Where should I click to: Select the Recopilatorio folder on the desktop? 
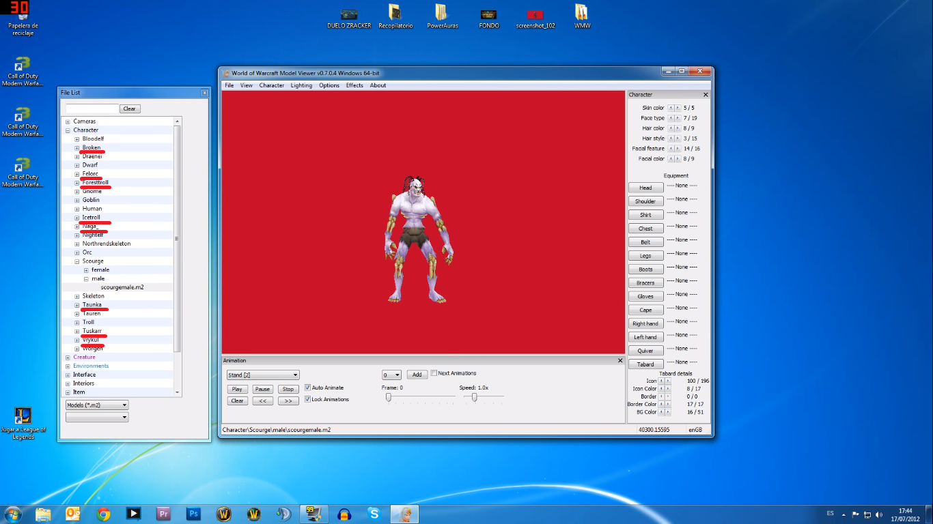pos(395,17)
